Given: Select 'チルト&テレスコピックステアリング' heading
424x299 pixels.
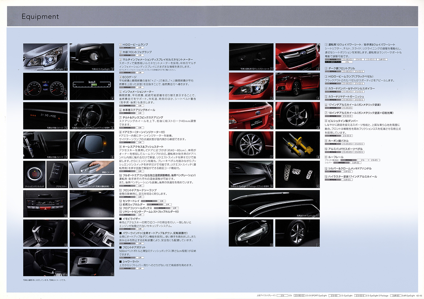Looking at the screenshot, I should click(x=143, y=118).
